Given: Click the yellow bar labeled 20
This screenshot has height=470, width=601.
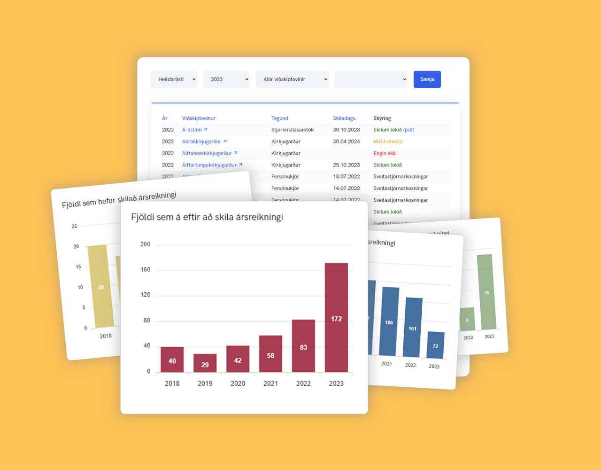Looking at the screenshot, I should point(100,286).
